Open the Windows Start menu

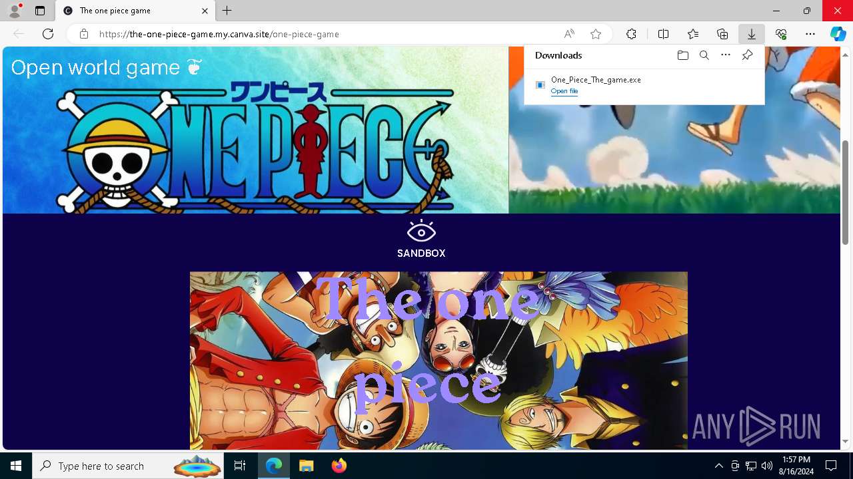coord(16,466)
